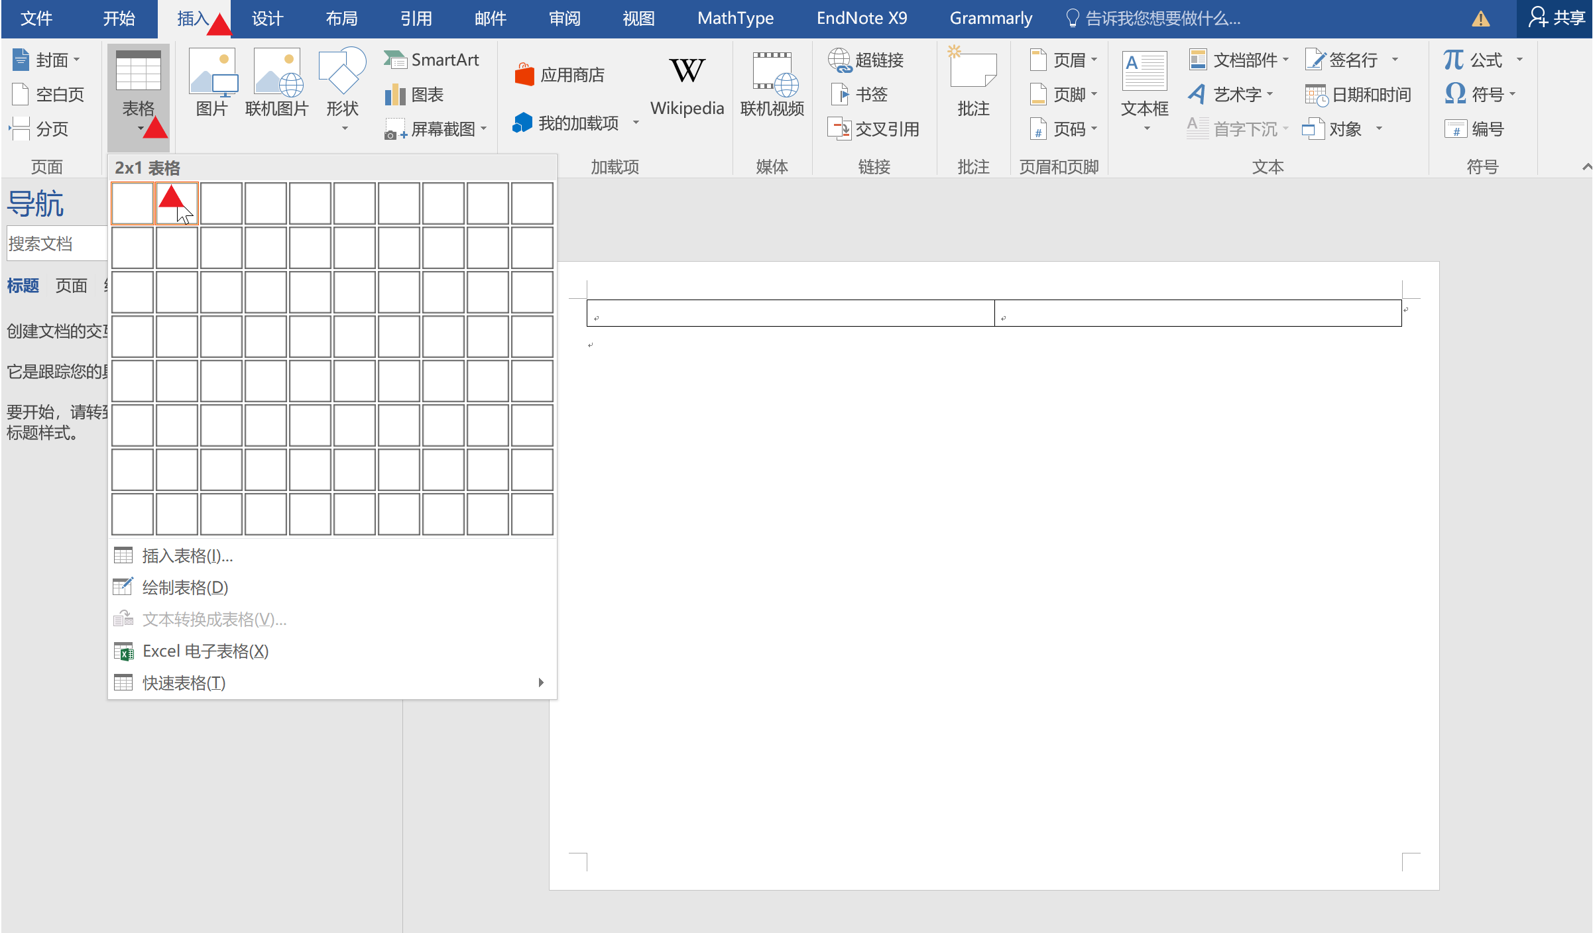Insert a number (编号)
The width and height of the screenshot is (1593, 933).
[1475, 129]
